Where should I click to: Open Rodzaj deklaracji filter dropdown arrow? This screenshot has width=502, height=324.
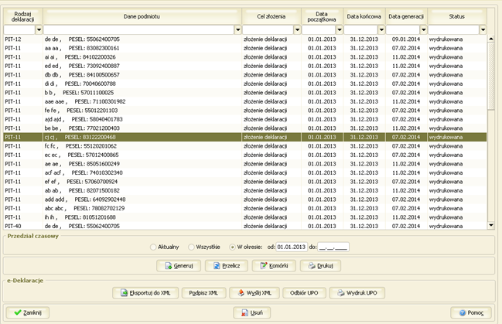point(39,30)
